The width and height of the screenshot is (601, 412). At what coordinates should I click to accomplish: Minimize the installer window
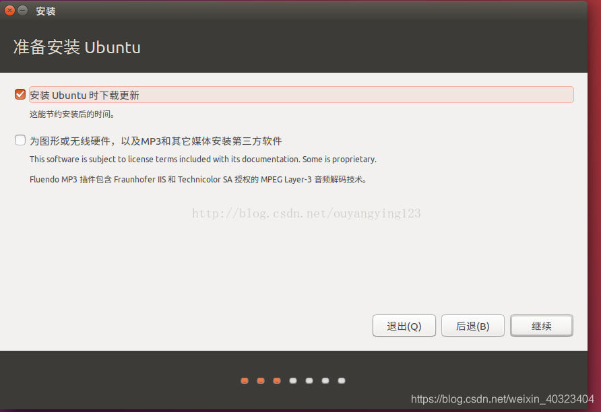click(x=23, y=10)
